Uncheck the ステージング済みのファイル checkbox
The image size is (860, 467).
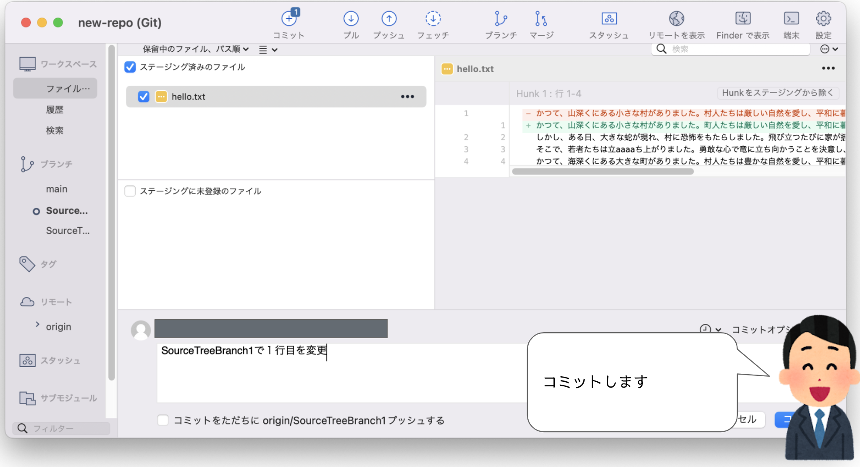pyautogui.click(x=130, y=67)
